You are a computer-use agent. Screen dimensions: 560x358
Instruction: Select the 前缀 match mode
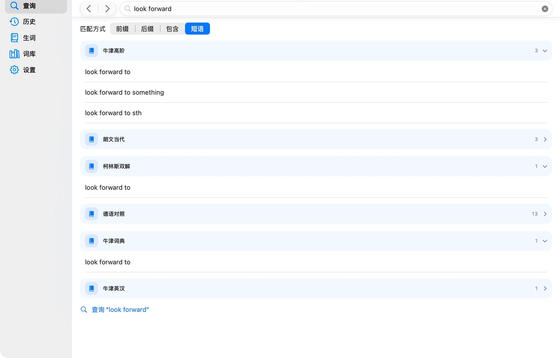pos(122,29)
